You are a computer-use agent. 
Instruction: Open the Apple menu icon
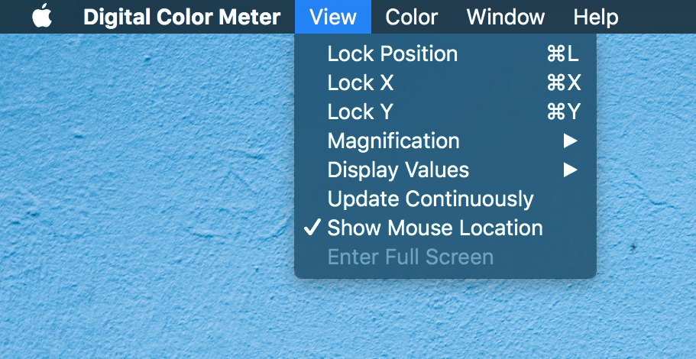(42, 16)
